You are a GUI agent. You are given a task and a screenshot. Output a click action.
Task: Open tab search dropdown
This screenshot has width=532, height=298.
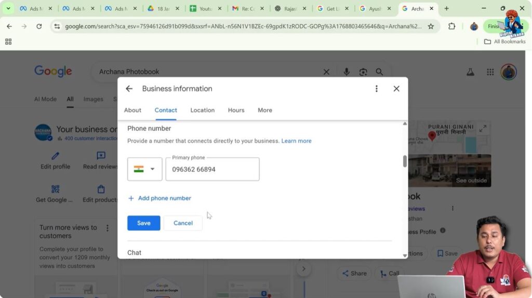(x=8, y=8)
